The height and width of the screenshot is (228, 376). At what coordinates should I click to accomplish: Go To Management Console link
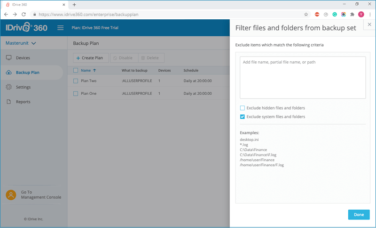tap(41, 195)
